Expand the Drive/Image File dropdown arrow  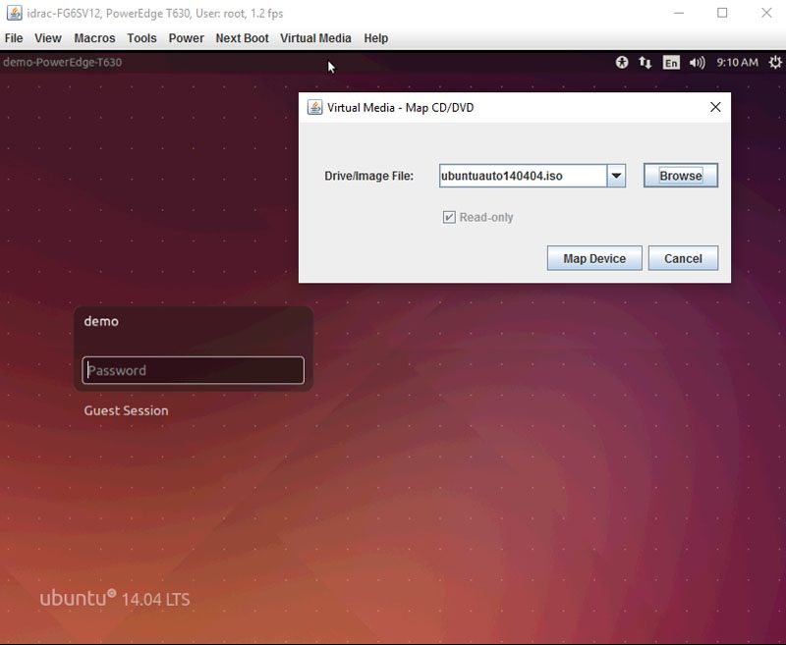pyautogui.click(x=617, y=176)
